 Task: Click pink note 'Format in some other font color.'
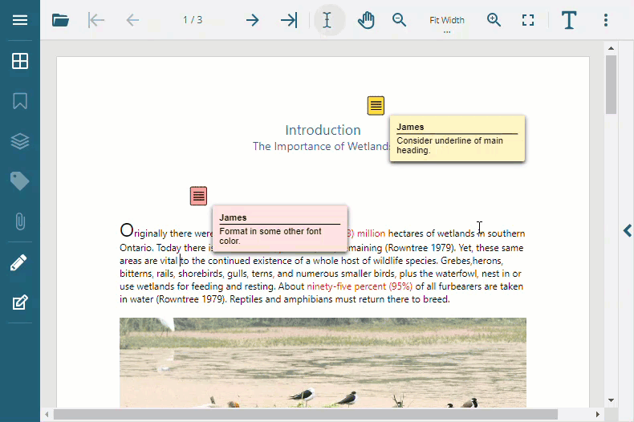270,236
